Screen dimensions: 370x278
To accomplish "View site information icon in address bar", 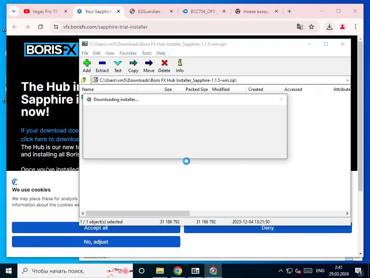I will tap(56, 27).
